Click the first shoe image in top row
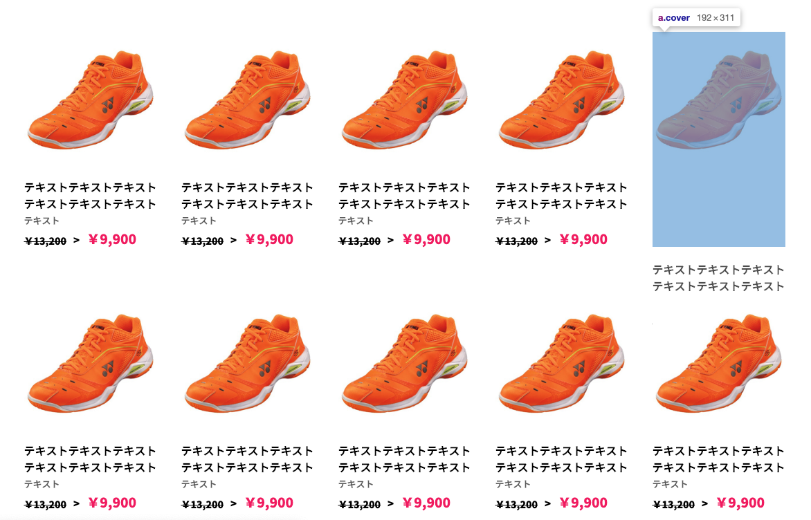The width and height of the screenshot is (811, 520). click(x=90, y=99)
